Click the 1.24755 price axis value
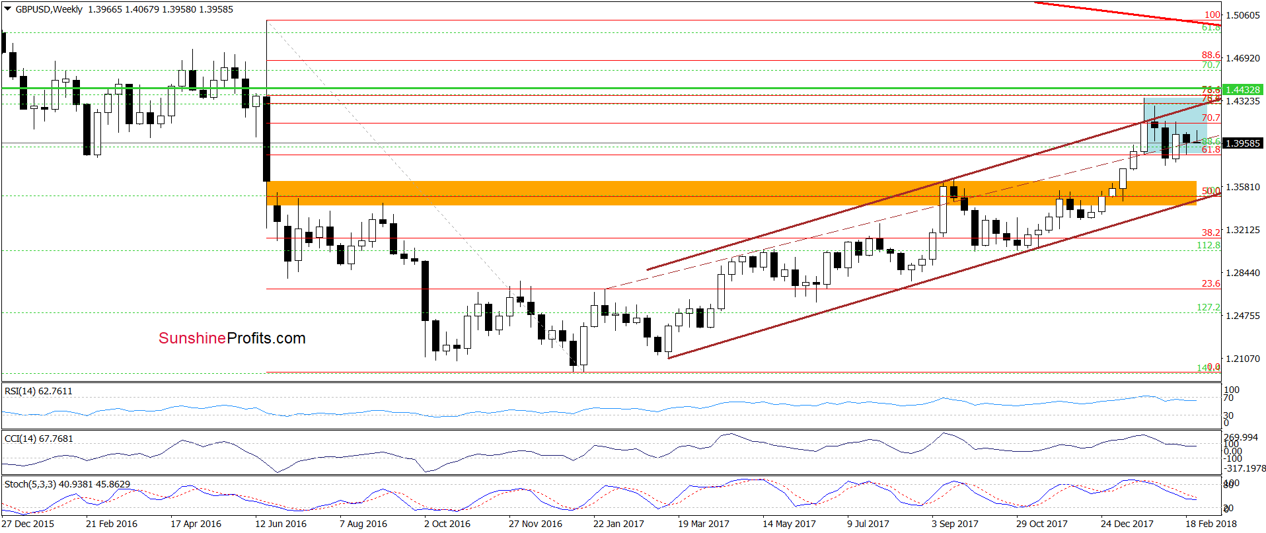This screenshot has width=1266, height=533. 1243,316
